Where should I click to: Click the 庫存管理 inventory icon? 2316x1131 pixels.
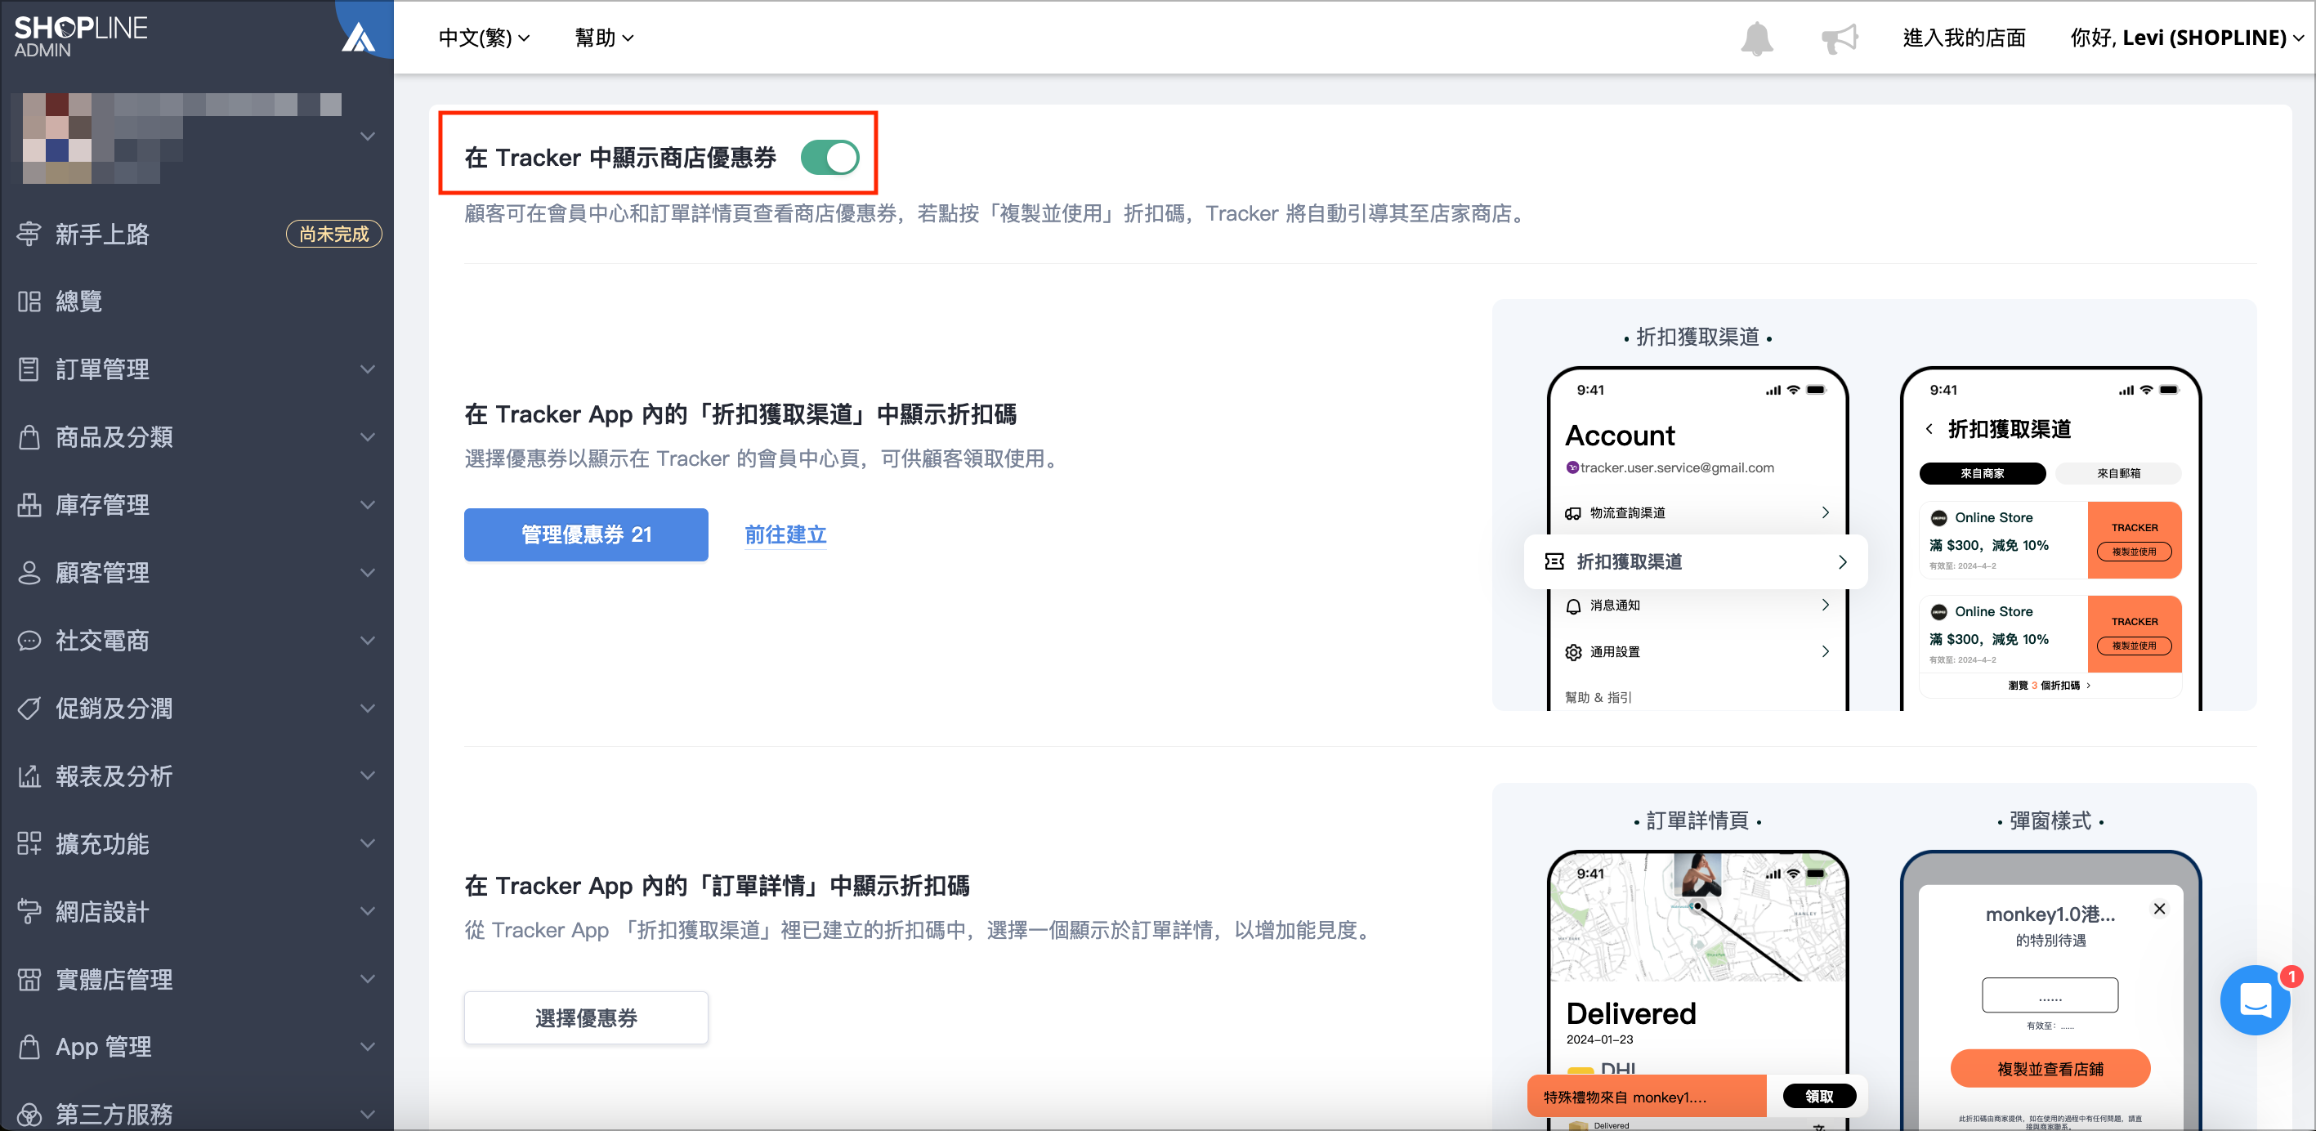click(x=29, y=504)
